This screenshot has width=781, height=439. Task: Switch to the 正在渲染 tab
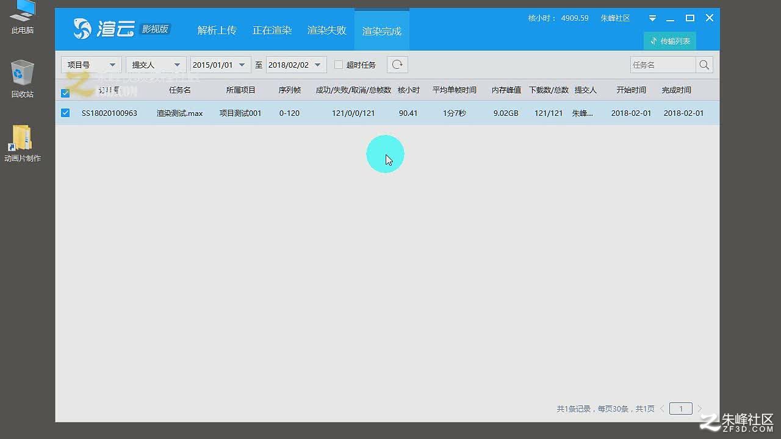(x=272, y=30)
